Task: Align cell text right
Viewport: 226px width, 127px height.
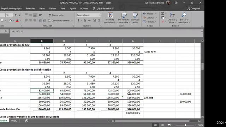Action: pyautogui.click(x=35, y=20)
